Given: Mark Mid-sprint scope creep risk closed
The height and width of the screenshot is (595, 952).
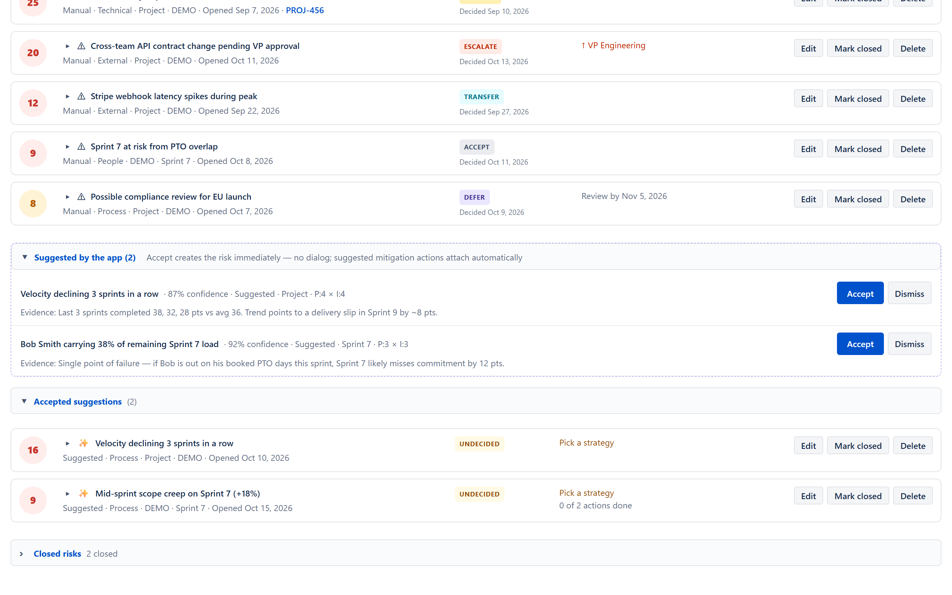Looking at the screenshot, I should (x=858, y=496).
